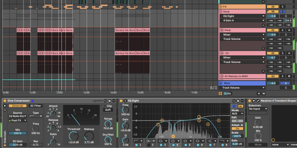Click the Glue Compressor sidechain Mix 100% slider

click(x=18, y=133)
